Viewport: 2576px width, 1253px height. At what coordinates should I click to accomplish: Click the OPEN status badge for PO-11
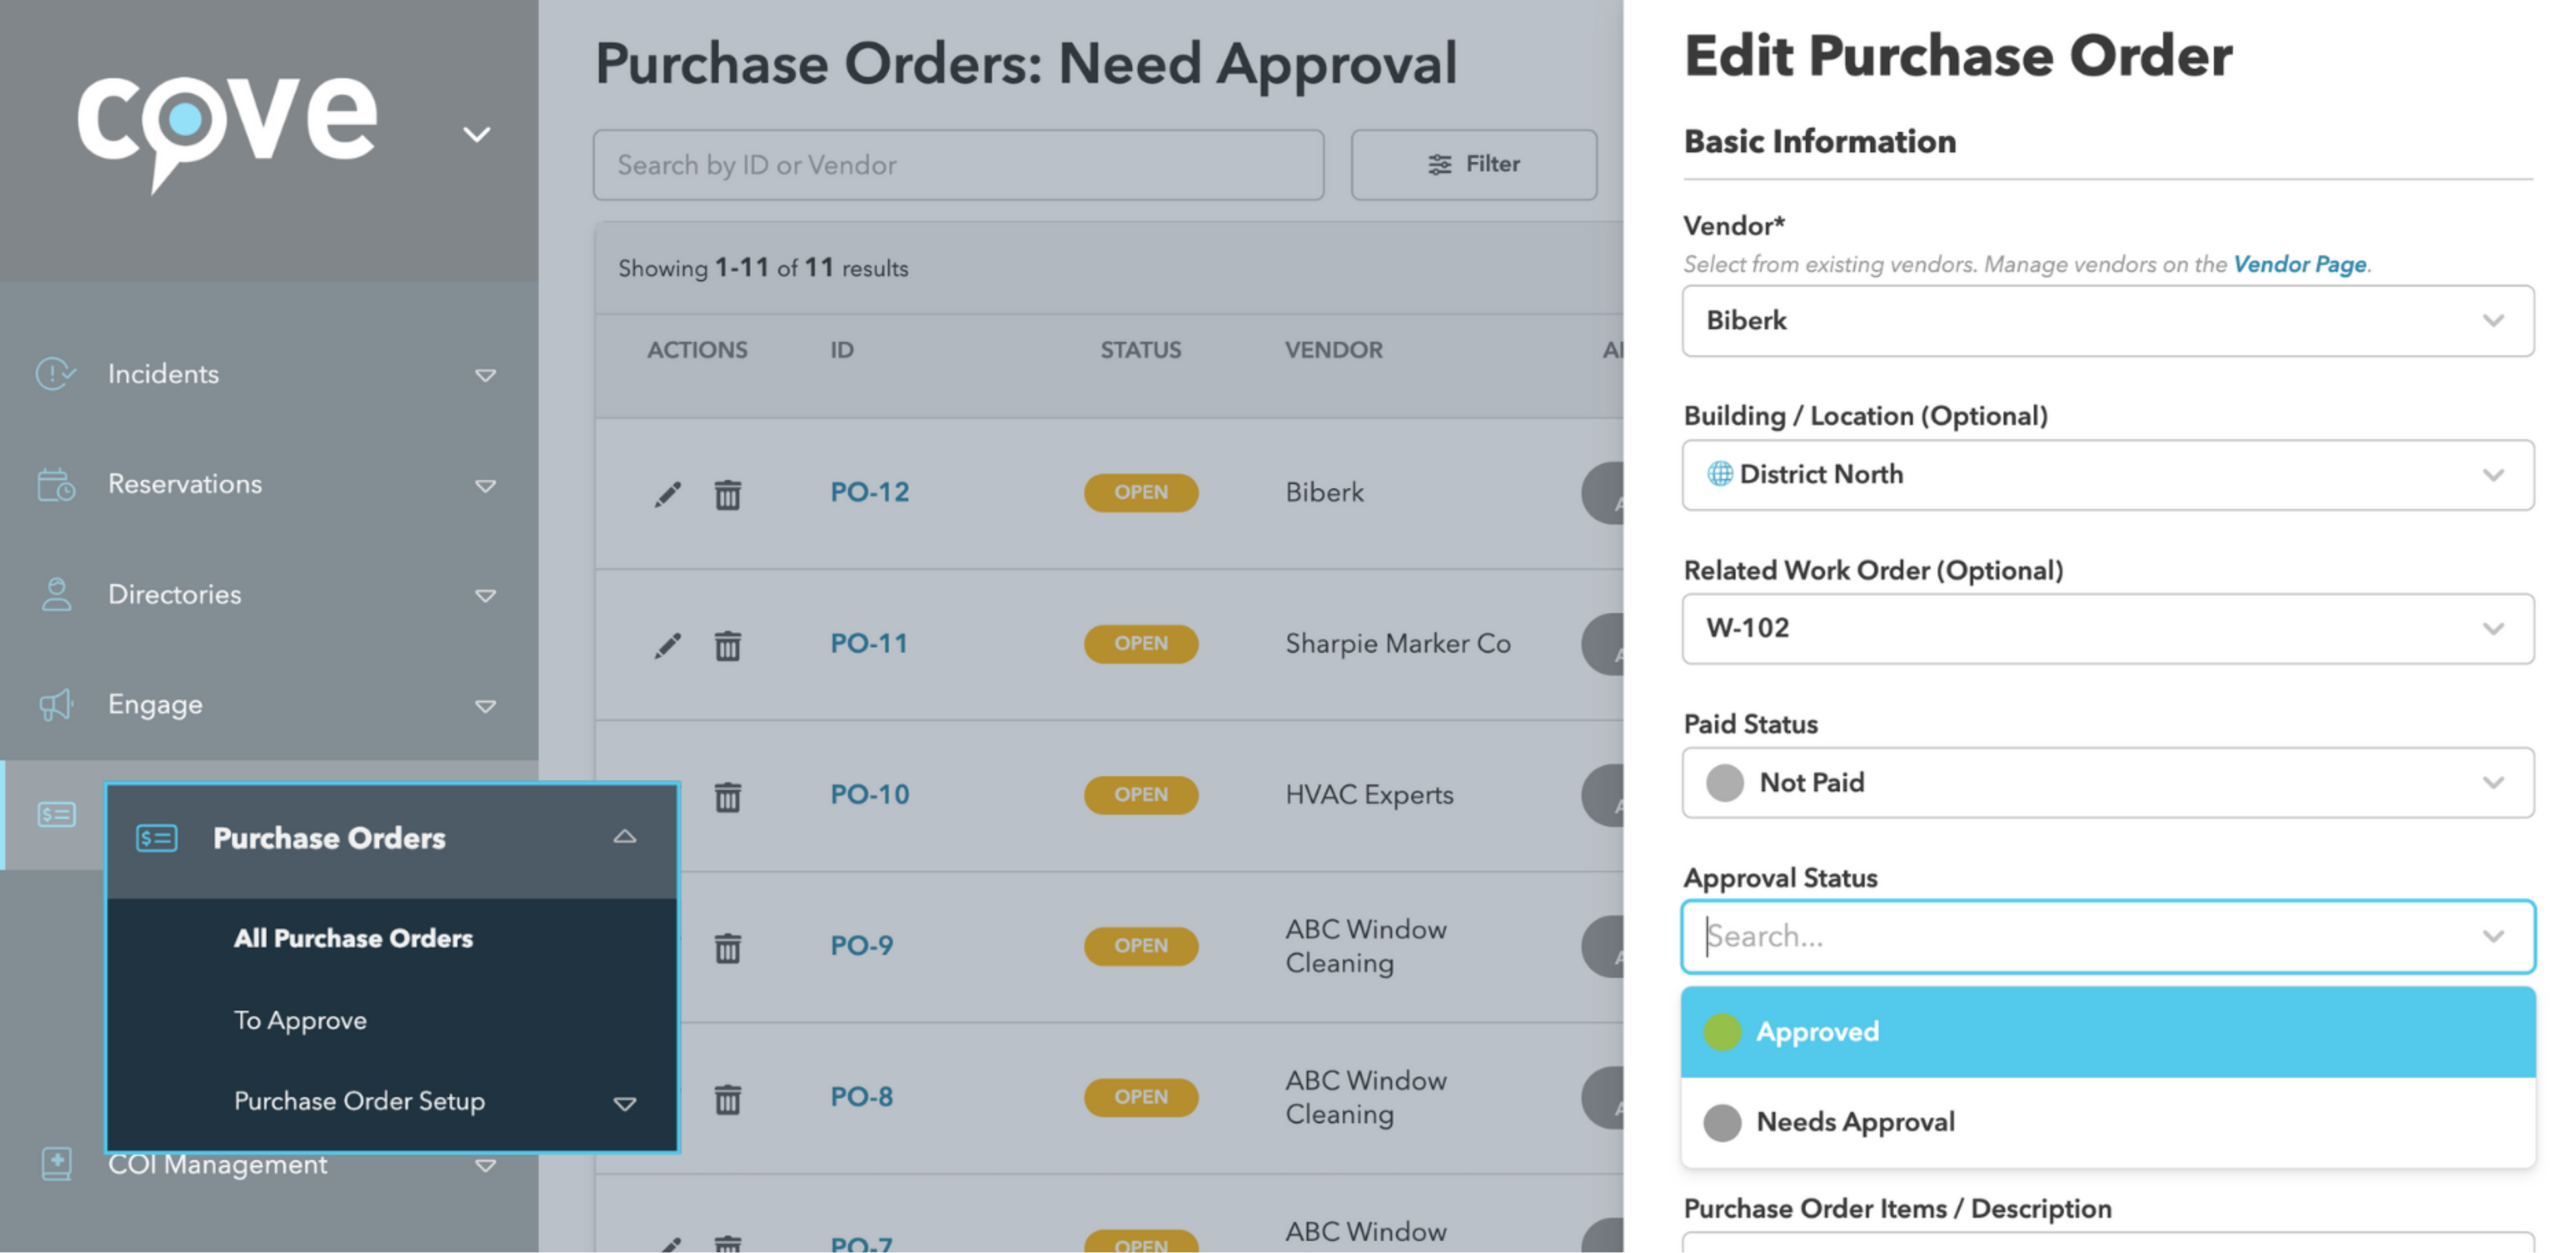[x=1141, y=644]
